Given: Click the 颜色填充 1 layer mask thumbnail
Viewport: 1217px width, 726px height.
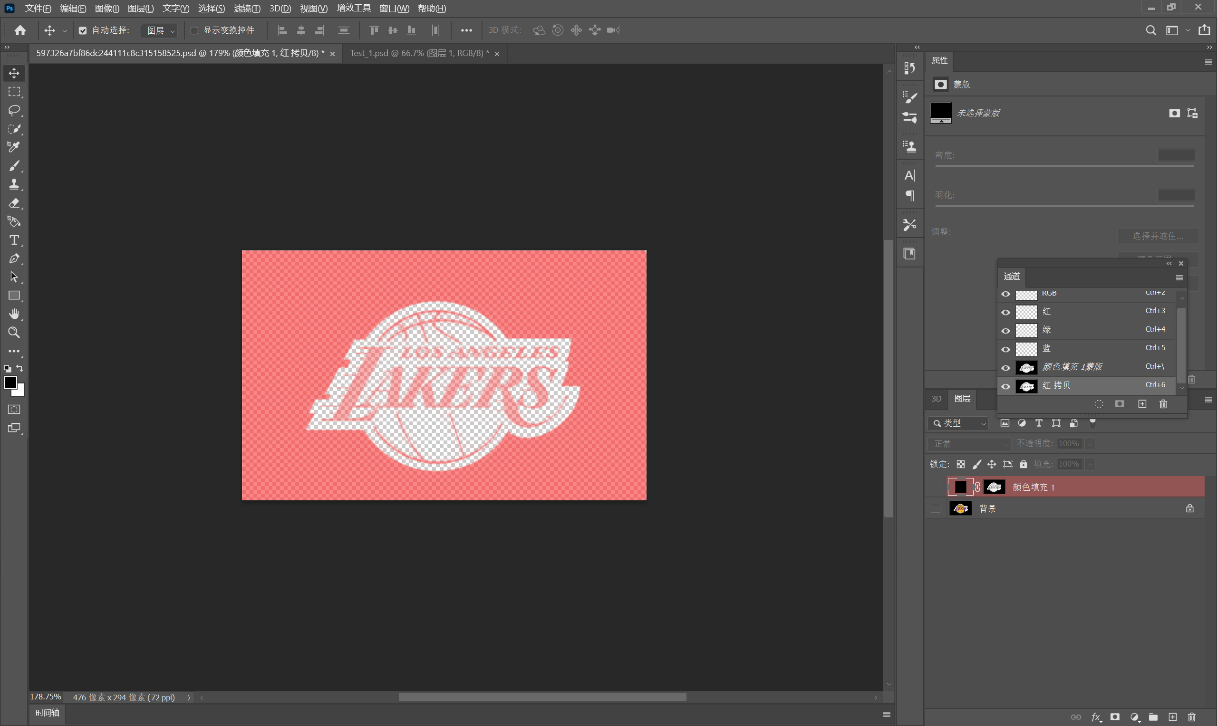Looking at the screenshot, I should tap(995, 487).
